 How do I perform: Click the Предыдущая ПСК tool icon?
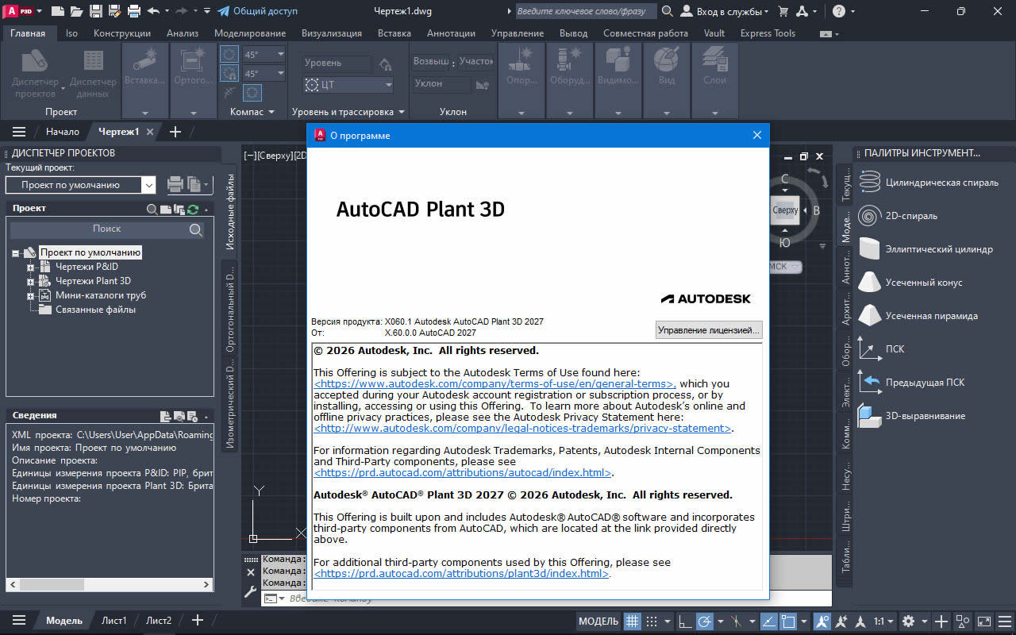click(x=871, y=383)
